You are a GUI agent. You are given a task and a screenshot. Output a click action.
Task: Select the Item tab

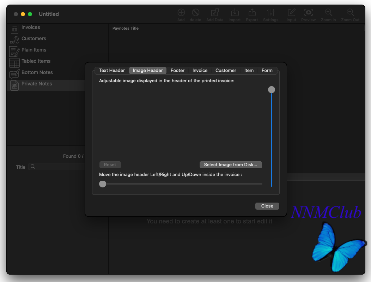coord(249,70)
